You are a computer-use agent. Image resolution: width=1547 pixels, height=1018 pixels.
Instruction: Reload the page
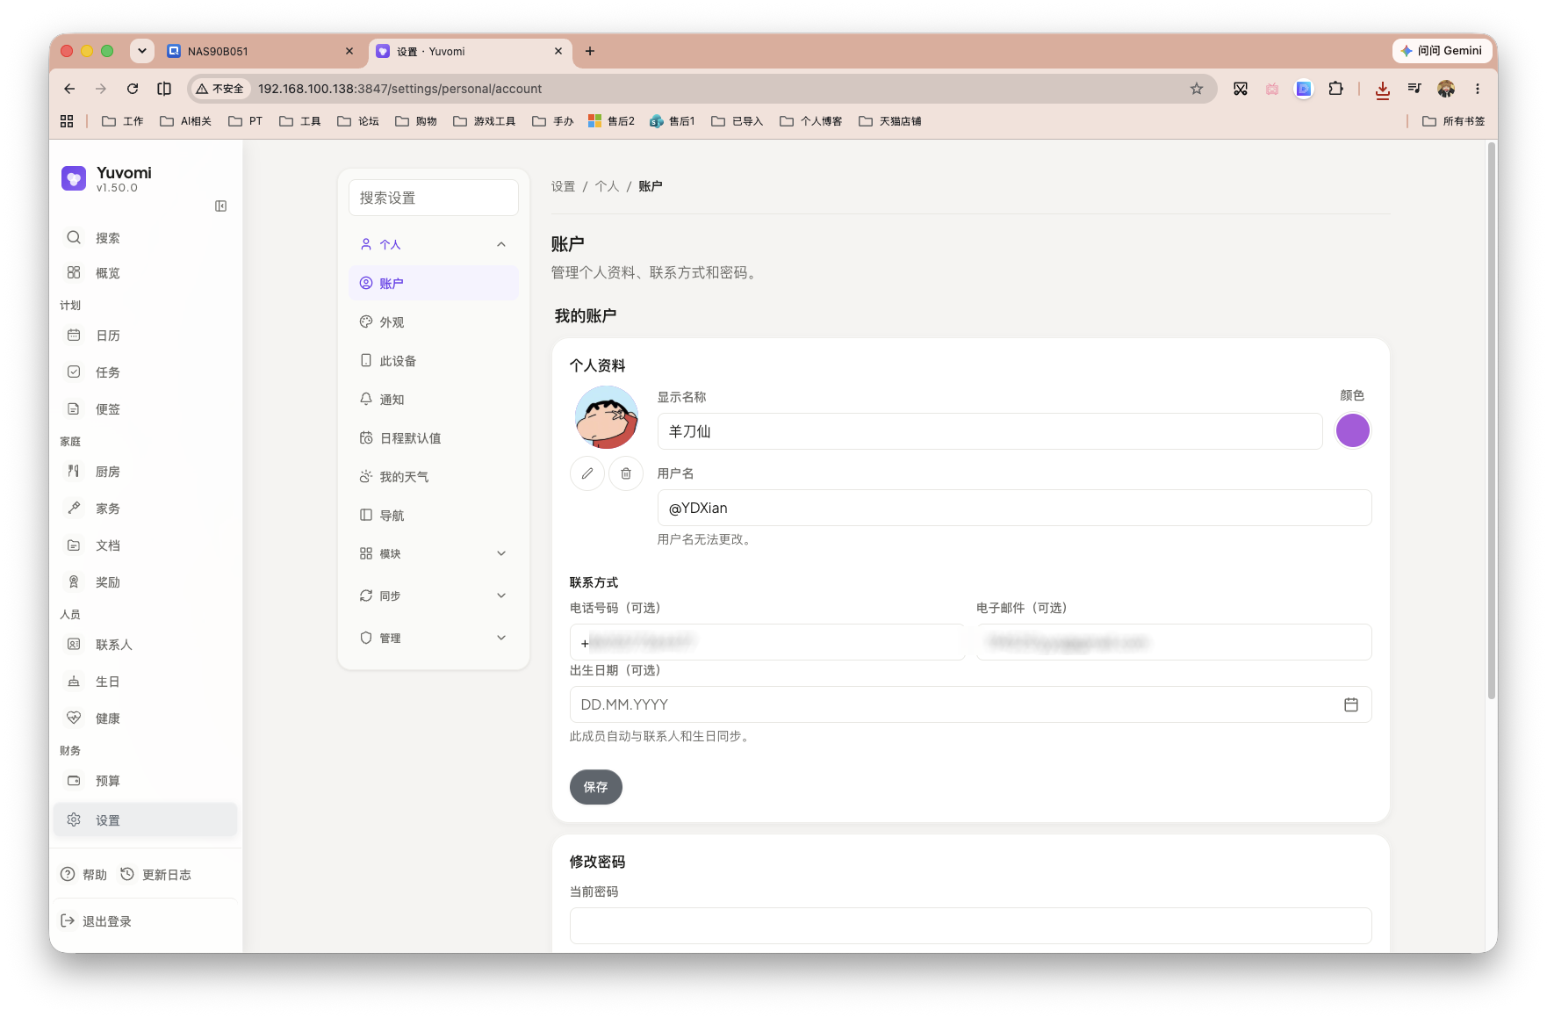pyautogui.click(x=133, y=89)
